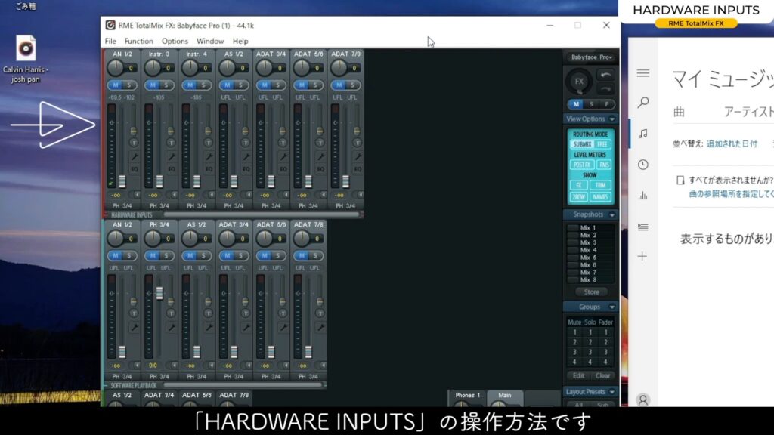Open settings wrench on hardware input AN 1/2
This screenshot has width=774, height=435.
134,157
